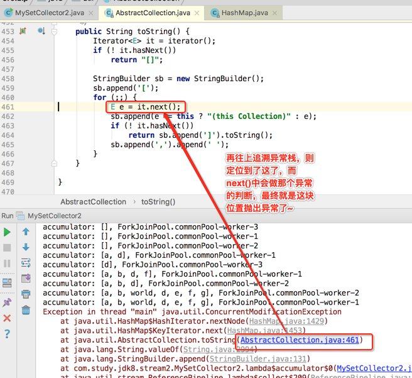Image resolution: width=412 pixels, height=378 pixels.
Task: Click the 'Exception in thread "main"' console line
Action: (192, 312)
